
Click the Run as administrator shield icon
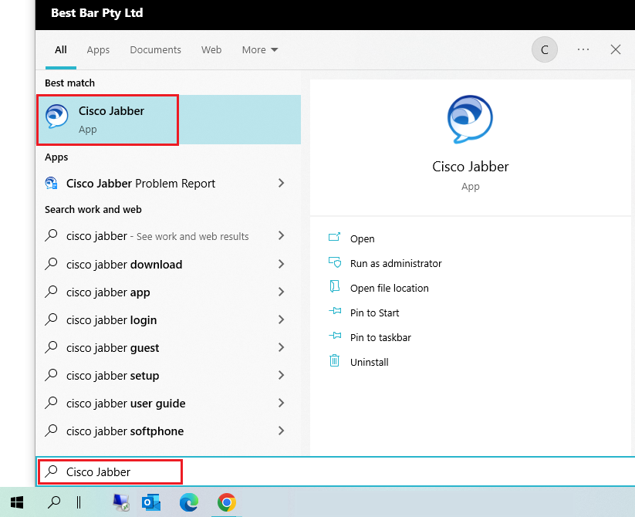335,262
